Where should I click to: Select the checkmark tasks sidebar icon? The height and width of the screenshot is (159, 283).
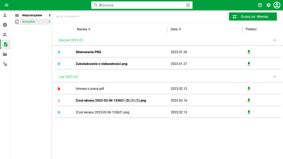point(5,25)
